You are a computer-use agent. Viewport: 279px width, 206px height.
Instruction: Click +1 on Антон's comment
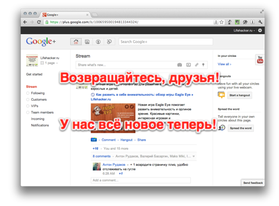coord(121,174)
